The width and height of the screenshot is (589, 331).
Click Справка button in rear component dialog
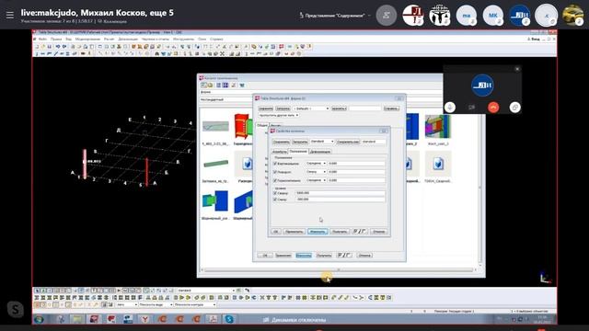[391, 108]
